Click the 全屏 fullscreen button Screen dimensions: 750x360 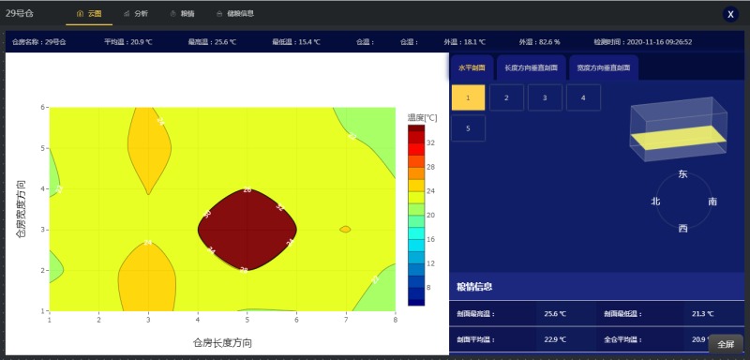(x=726, y=344)
